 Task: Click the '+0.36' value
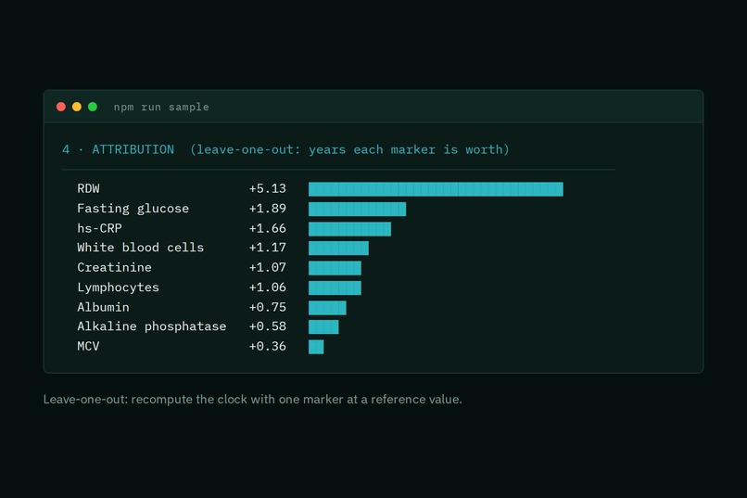267,347
